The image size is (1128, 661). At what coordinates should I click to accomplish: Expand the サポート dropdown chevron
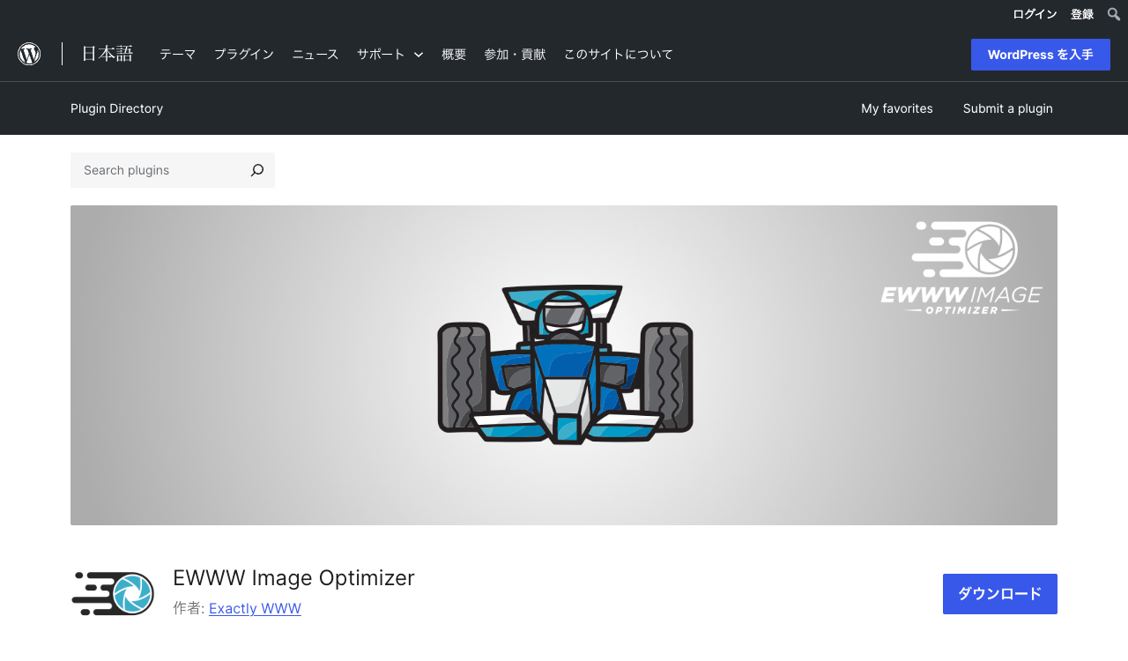[419, 55]
